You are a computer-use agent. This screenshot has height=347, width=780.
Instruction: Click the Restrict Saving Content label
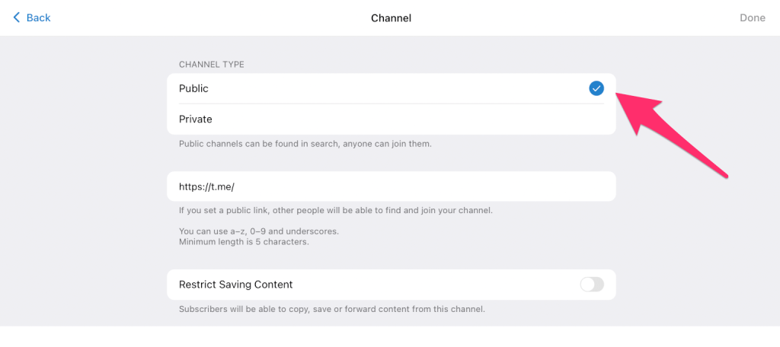click(235, 285)
